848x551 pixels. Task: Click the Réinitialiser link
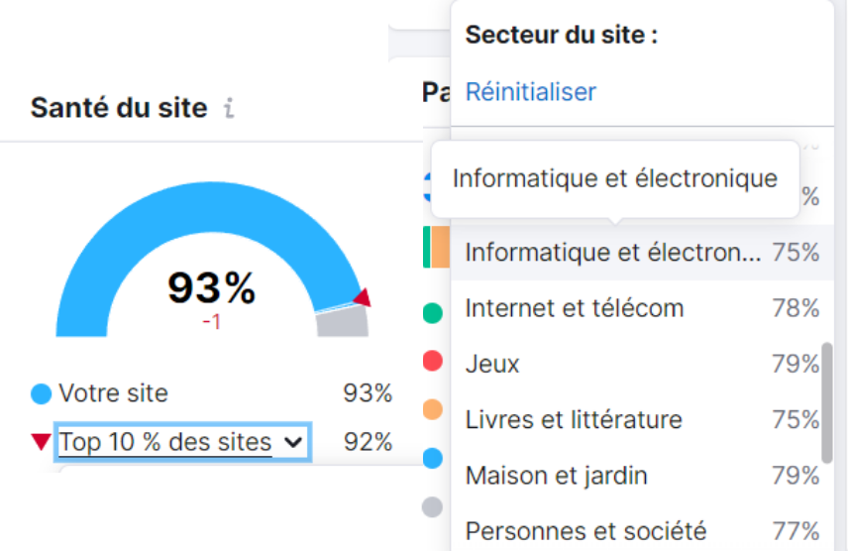tap(530, 92)
